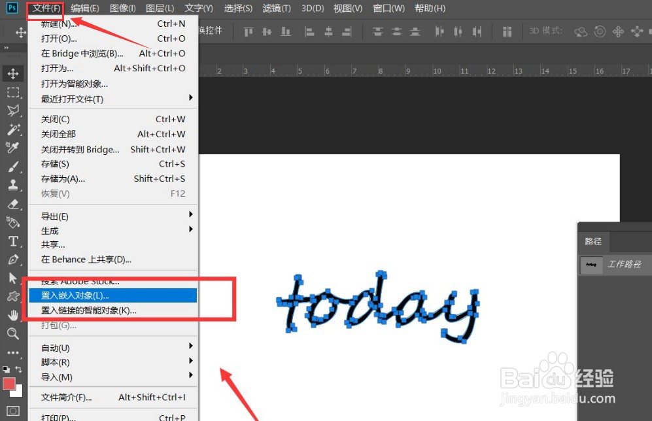
Task: Open the red foreground color swatch
Action: pos(8,382)
